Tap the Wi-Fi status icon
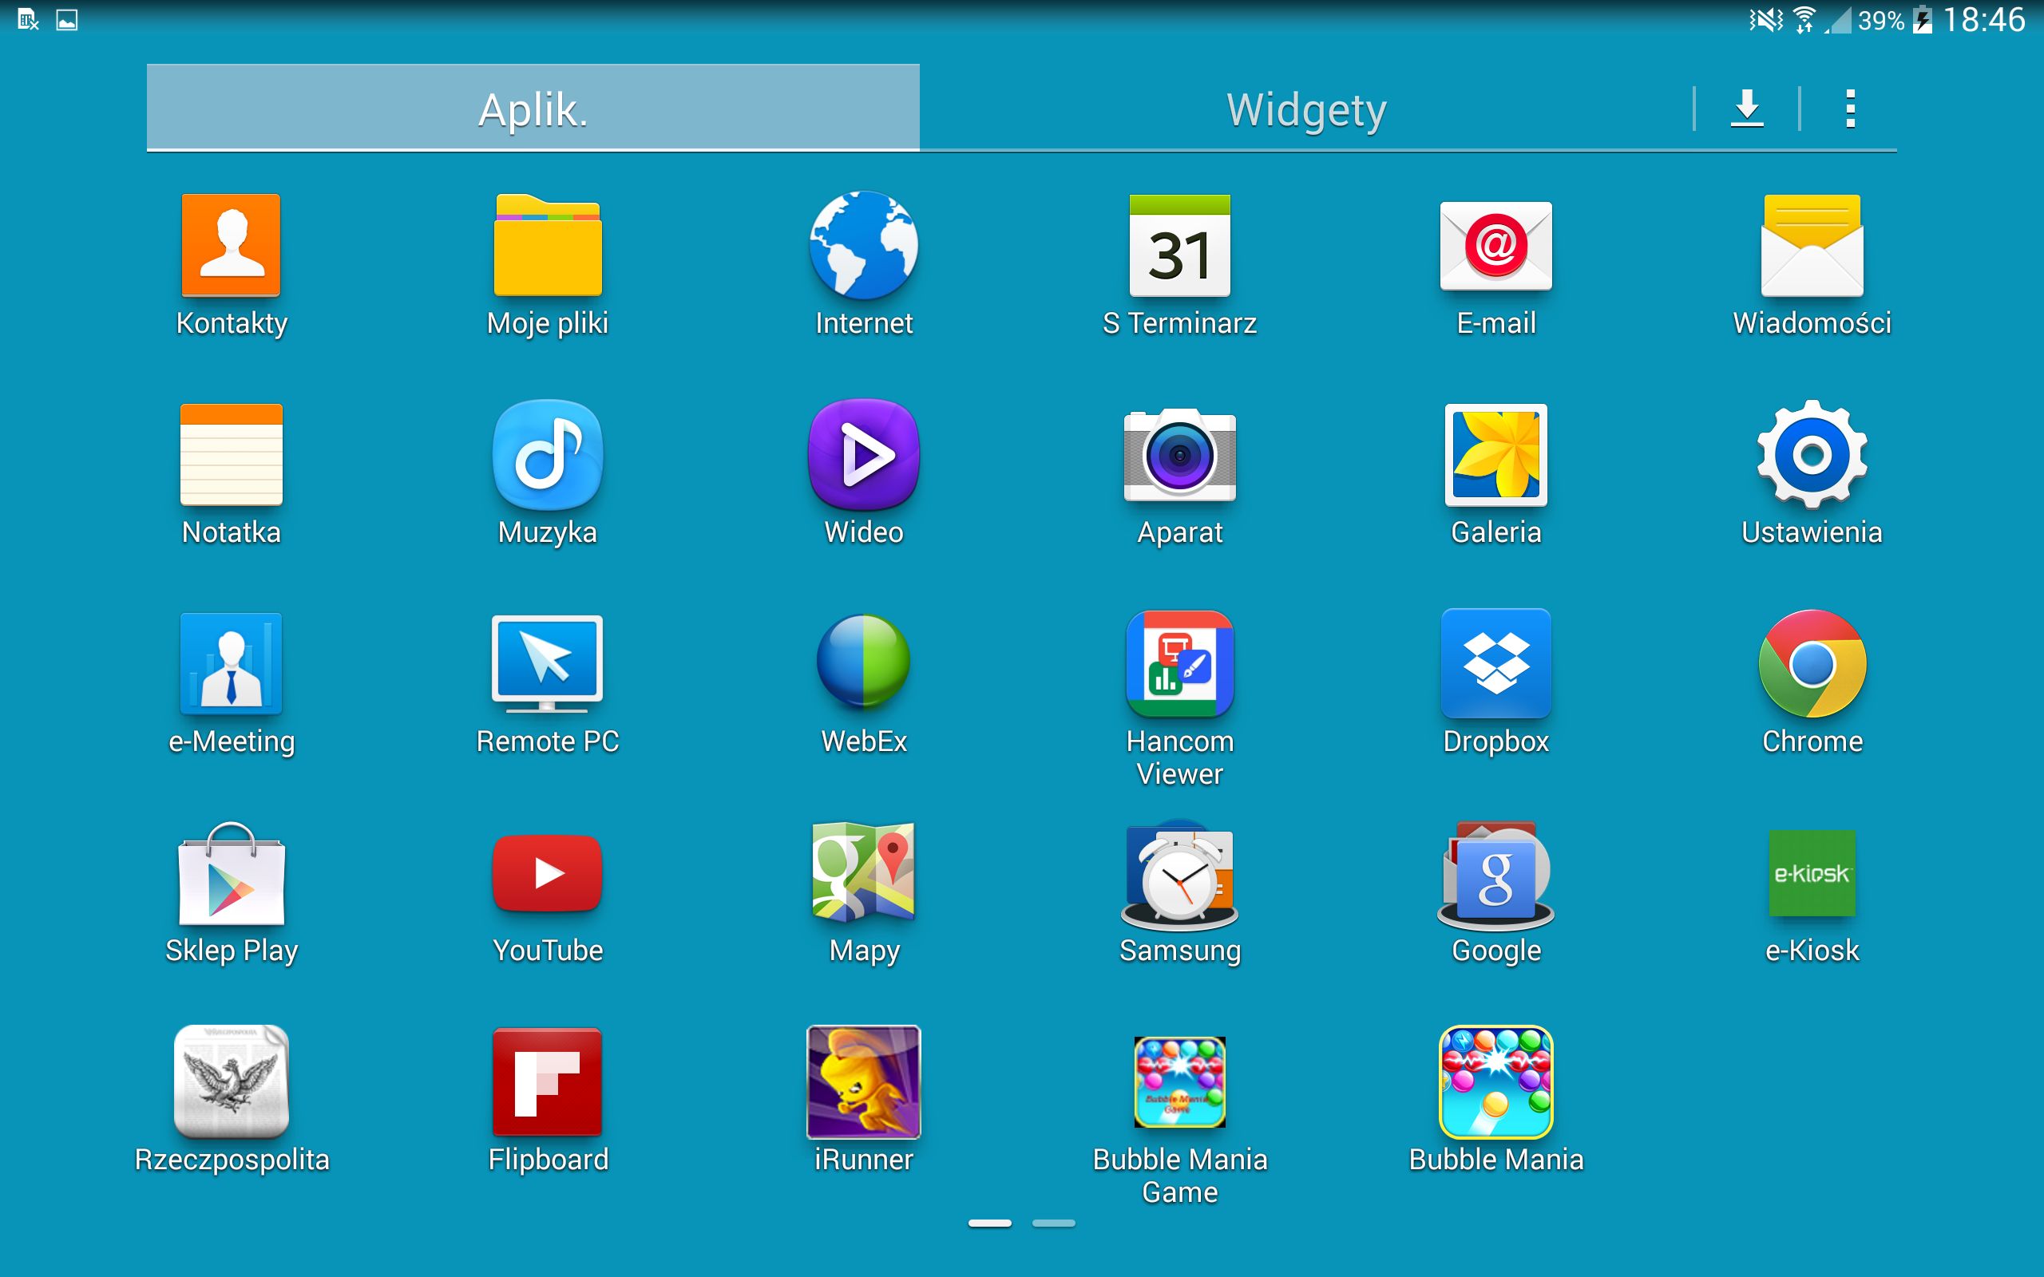The height and width of the screenshot is (1277, 2044). (x=1804, y=19)
